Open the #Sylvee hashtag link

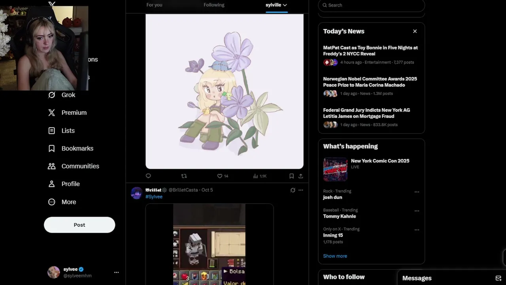pos(154,197)
